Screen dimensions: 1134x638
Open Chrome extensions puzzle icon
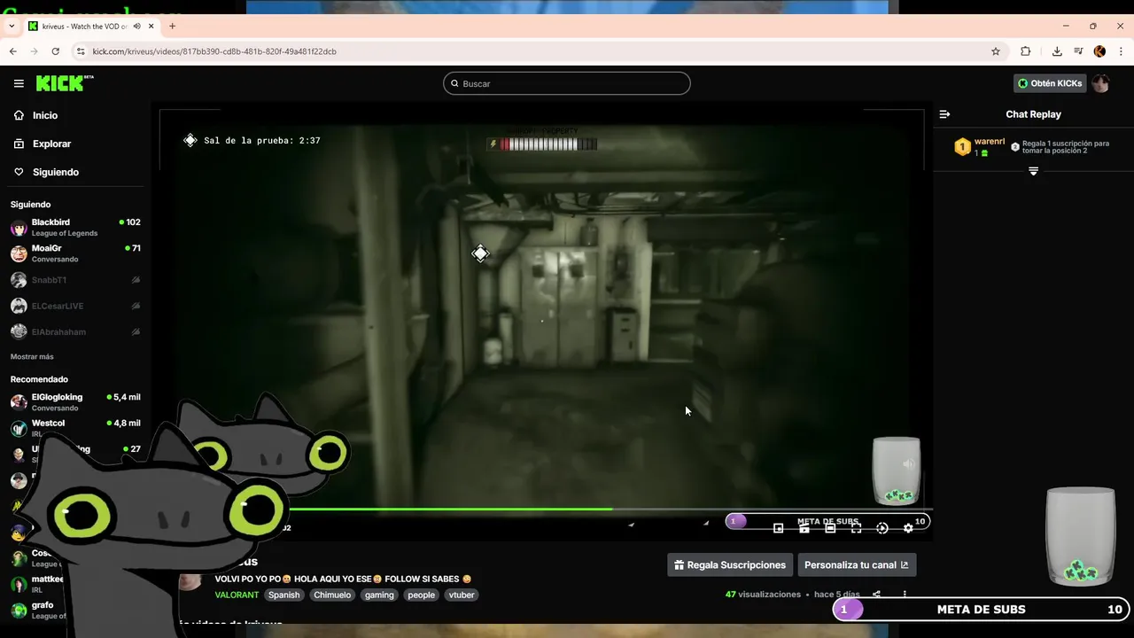pos(1026,51)
